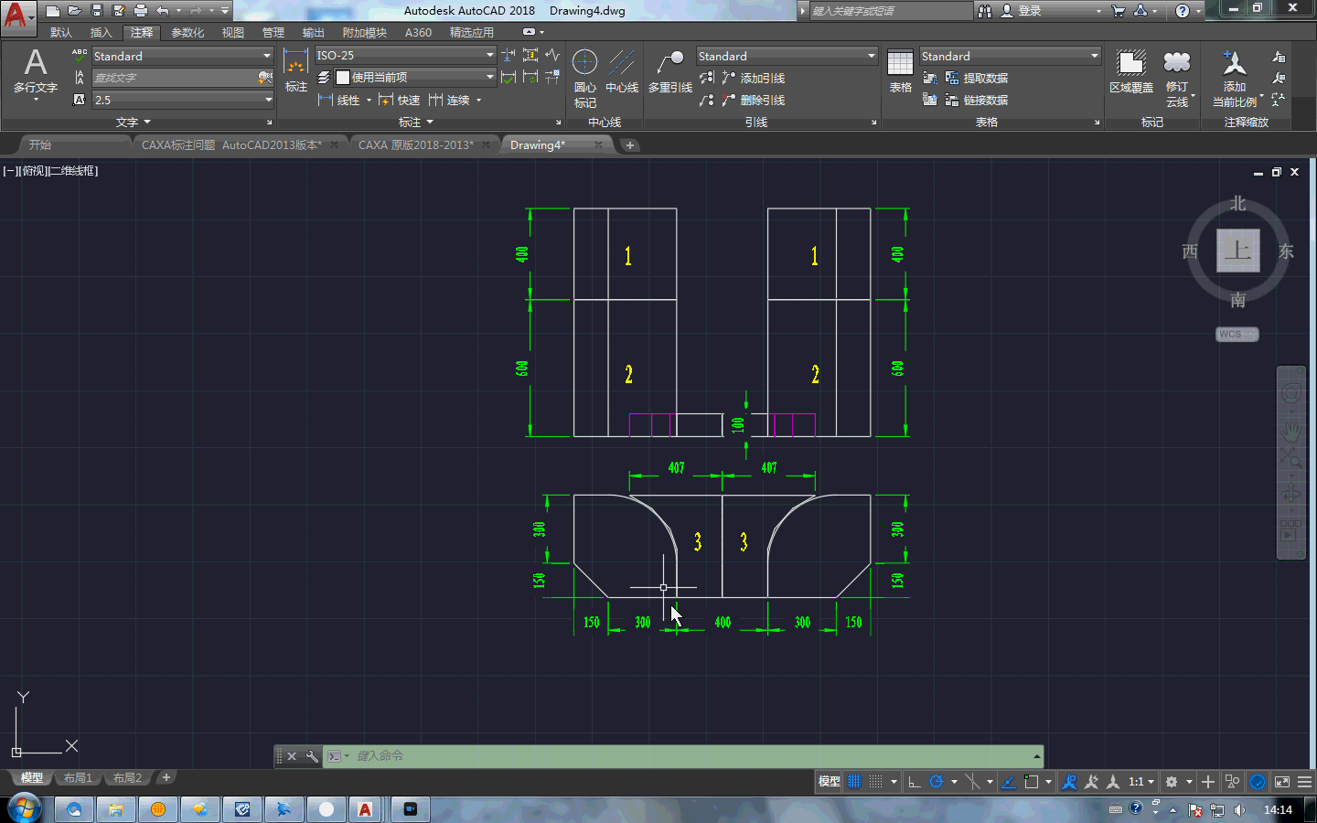Open the 布局1 layout tab
The height and width of the screenshot is (823, 1317).
pos(78,778)
